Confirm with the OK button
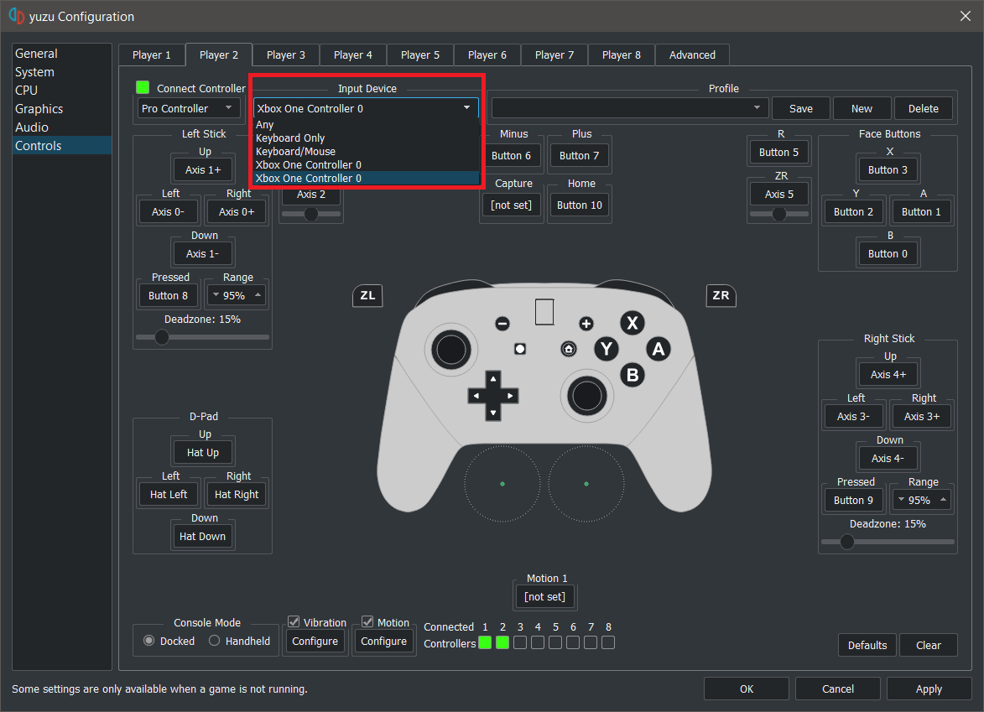This screenshot has width=984, height=712. coord(746,689)
